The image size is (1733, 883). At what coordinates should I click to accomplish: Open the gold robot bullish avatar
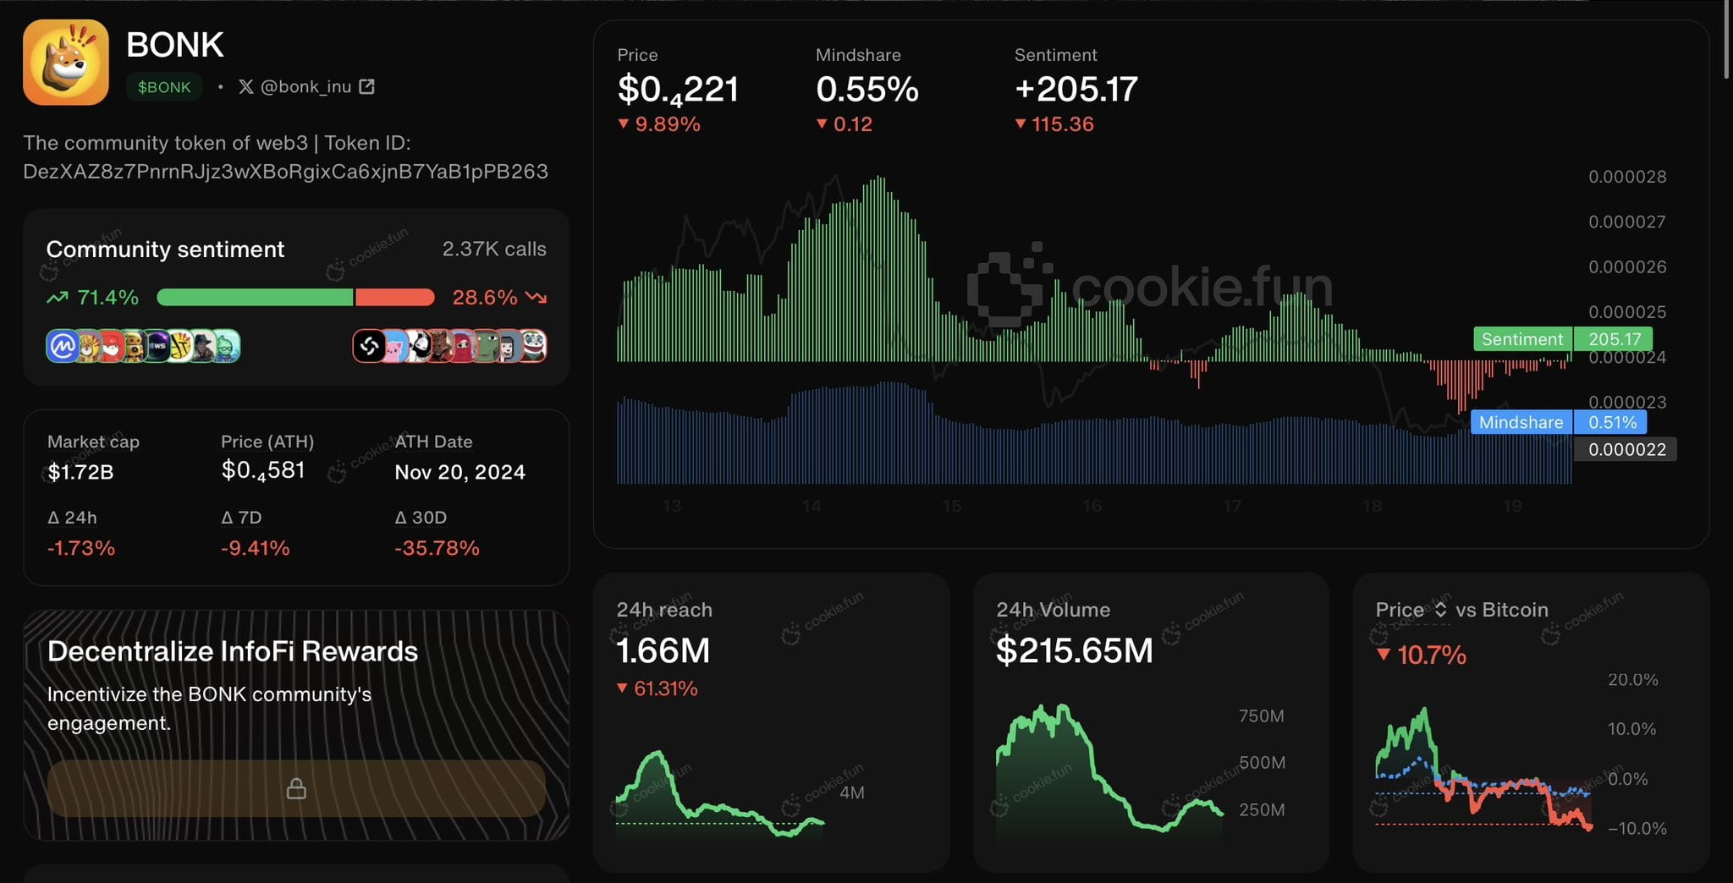pyautogui.click(x=135, y=346)
